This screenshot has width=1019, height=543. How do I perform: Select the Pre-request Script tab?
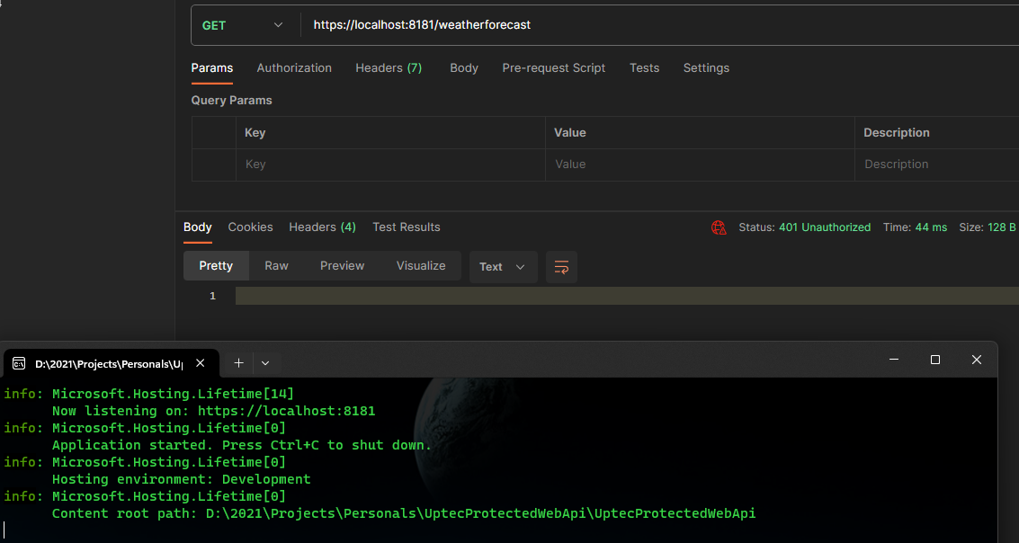(553, 68)
